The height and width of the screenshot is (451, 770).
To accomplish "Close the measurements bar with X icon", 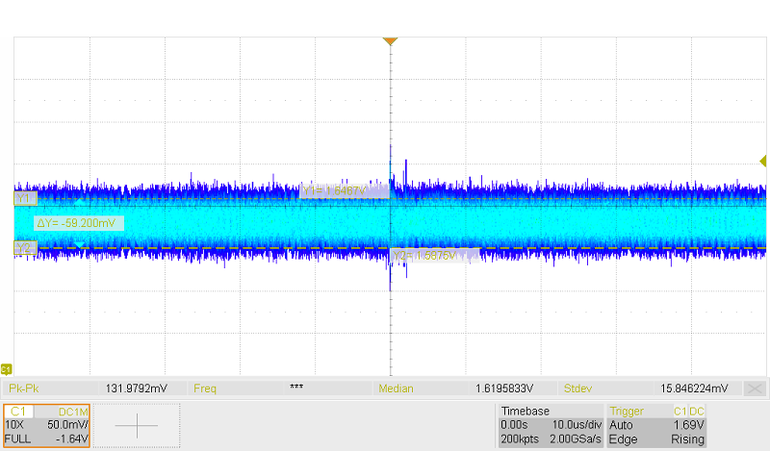I will tap(756, 388).
